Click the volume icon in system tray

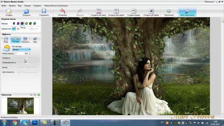tap(198, 123)
